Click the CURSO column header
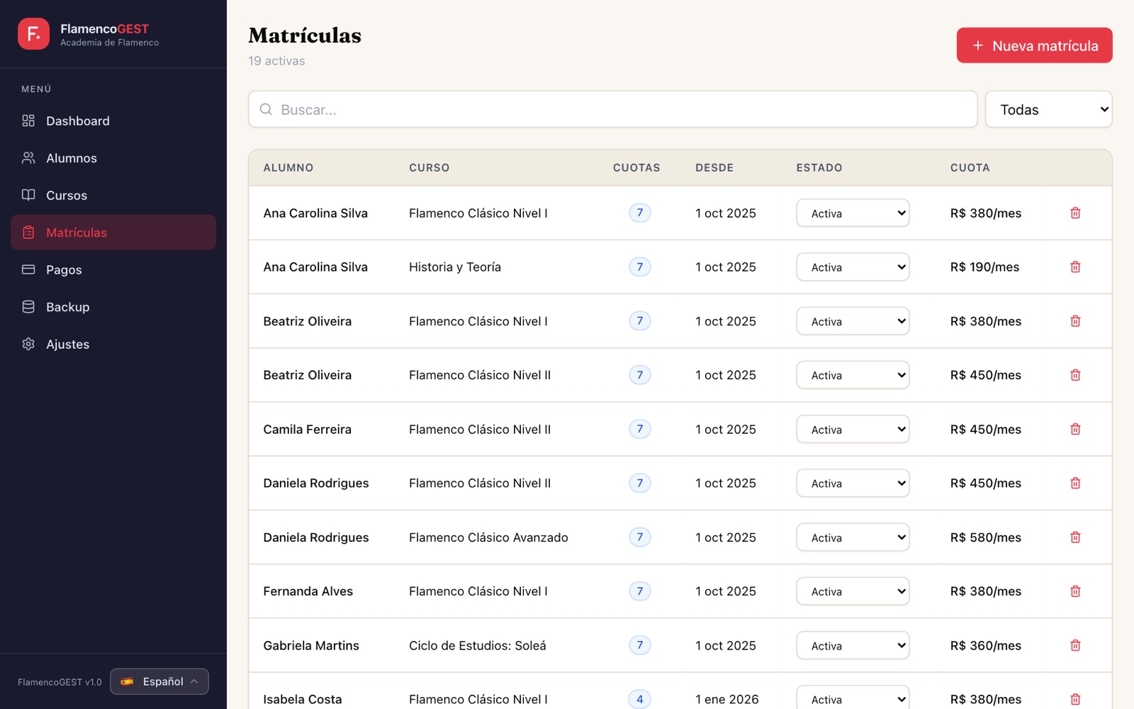 (x=429, y=168)
